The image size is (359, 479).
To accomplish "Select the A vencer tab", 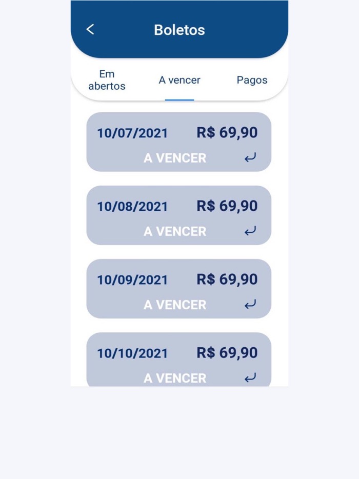I will (180, 80).
